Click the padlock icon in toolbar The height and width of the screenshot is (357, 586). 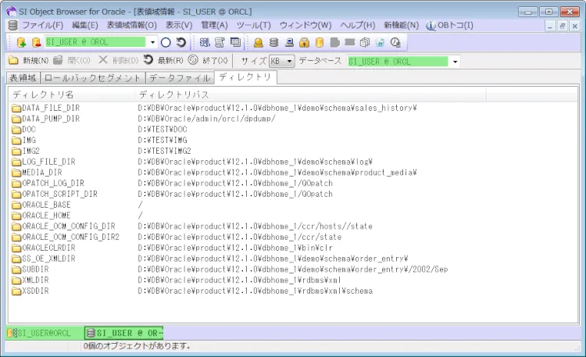click(305, 42)
